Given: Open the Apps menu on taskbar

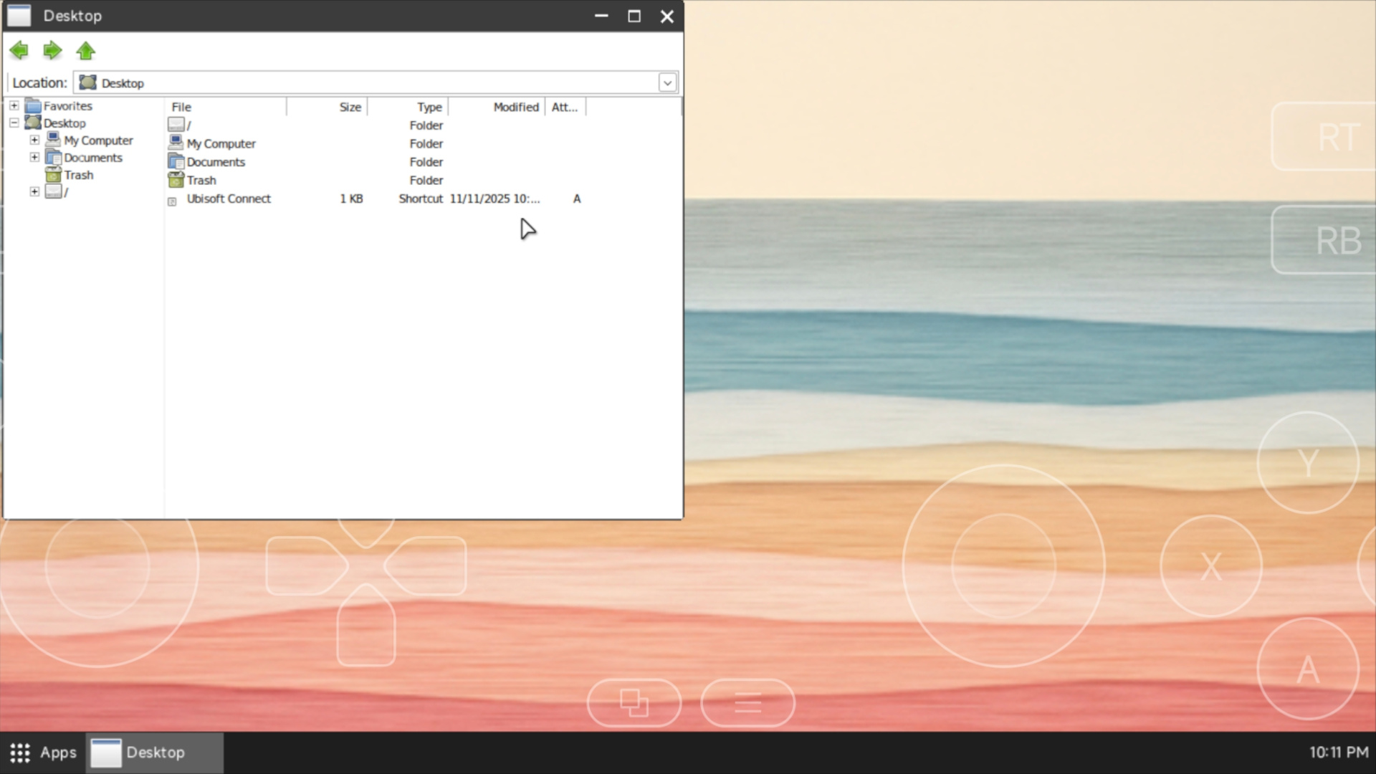Looking at the screenshot, I should [43, 753].
